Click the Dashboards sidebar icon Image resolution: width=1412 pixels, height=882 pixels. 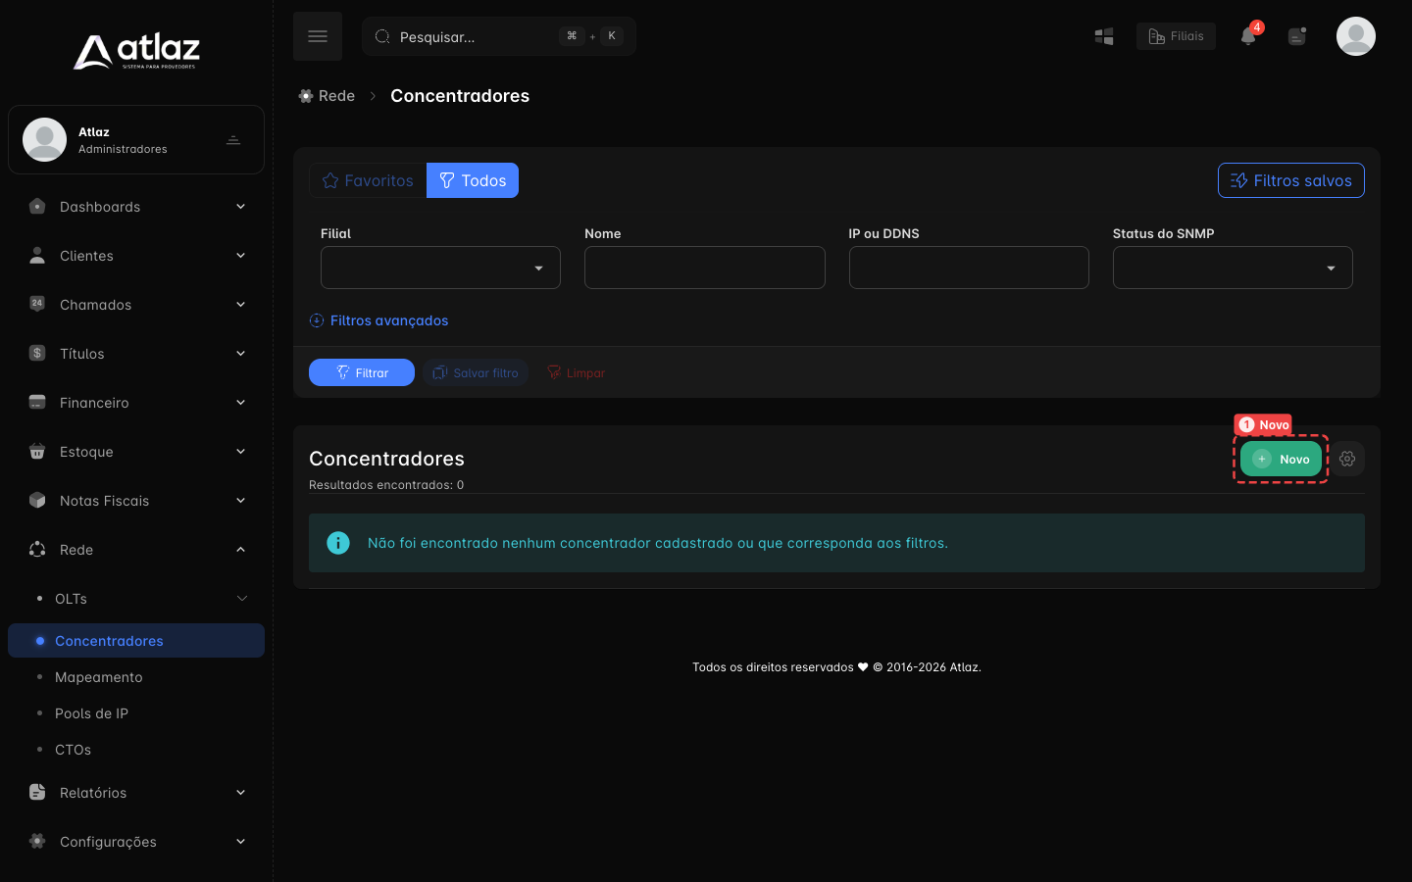click(x=37, y=206)
